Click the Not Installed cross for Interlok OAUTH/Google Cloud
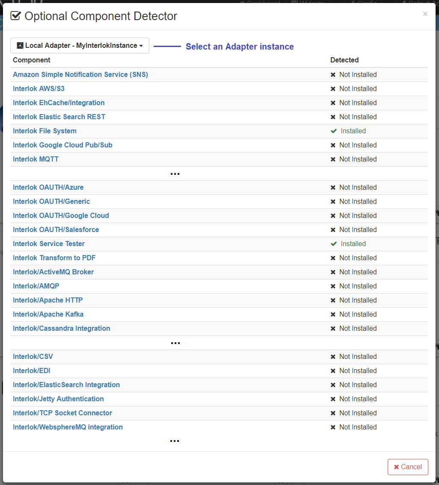The height and width of the screenshot is (485, 439). click(333, 216)
